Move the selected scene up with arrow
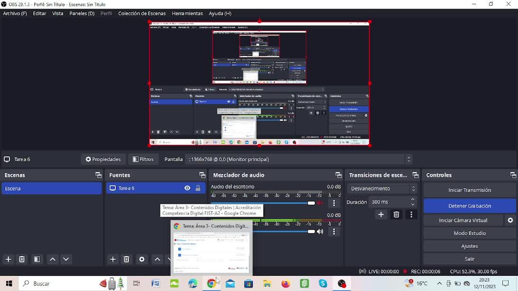The width and height of the screenshot is (518, 291). click(53, 259)
